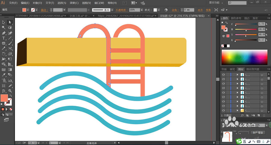Swap fill and stroke colors arrow
Image resolution: width=271 pixels, height=145 pixels.
point(11,96)
